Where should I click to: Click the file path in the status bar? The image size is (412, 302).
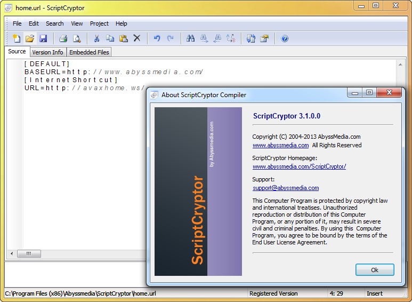pos(80,293)
